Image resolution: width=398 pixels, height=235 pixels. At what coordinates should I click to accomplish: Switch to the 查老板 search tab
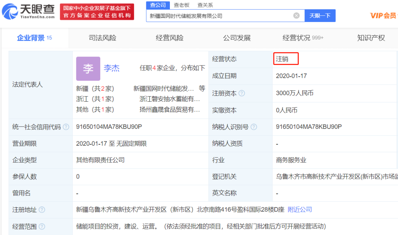(181, 5)
